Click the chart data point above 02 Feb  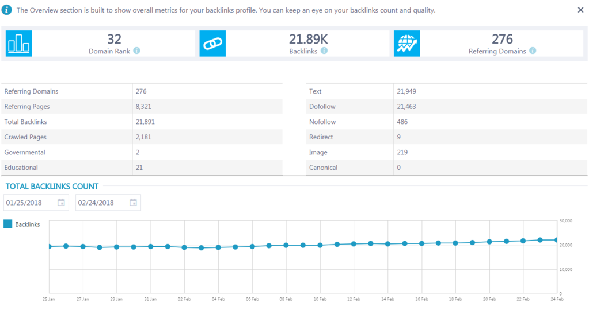[184, 247]
